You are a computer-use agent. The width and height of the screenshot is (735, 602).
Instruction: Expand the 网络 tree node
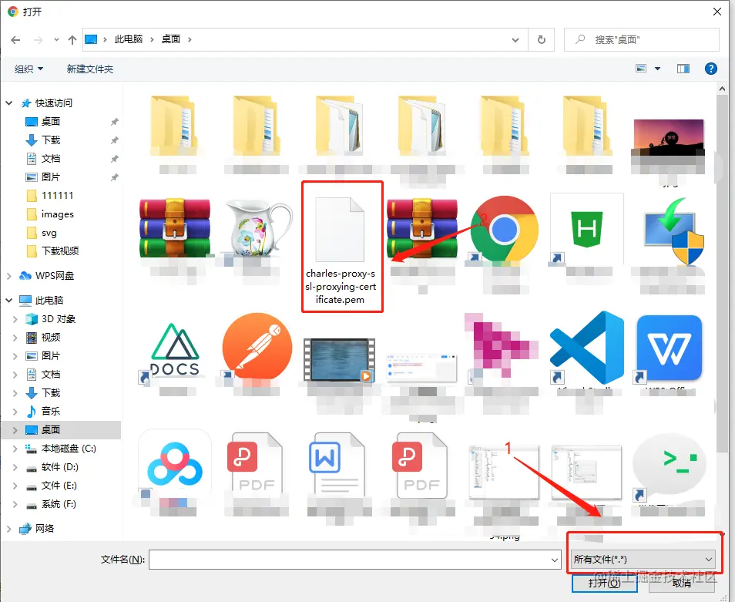coord(9,529)
